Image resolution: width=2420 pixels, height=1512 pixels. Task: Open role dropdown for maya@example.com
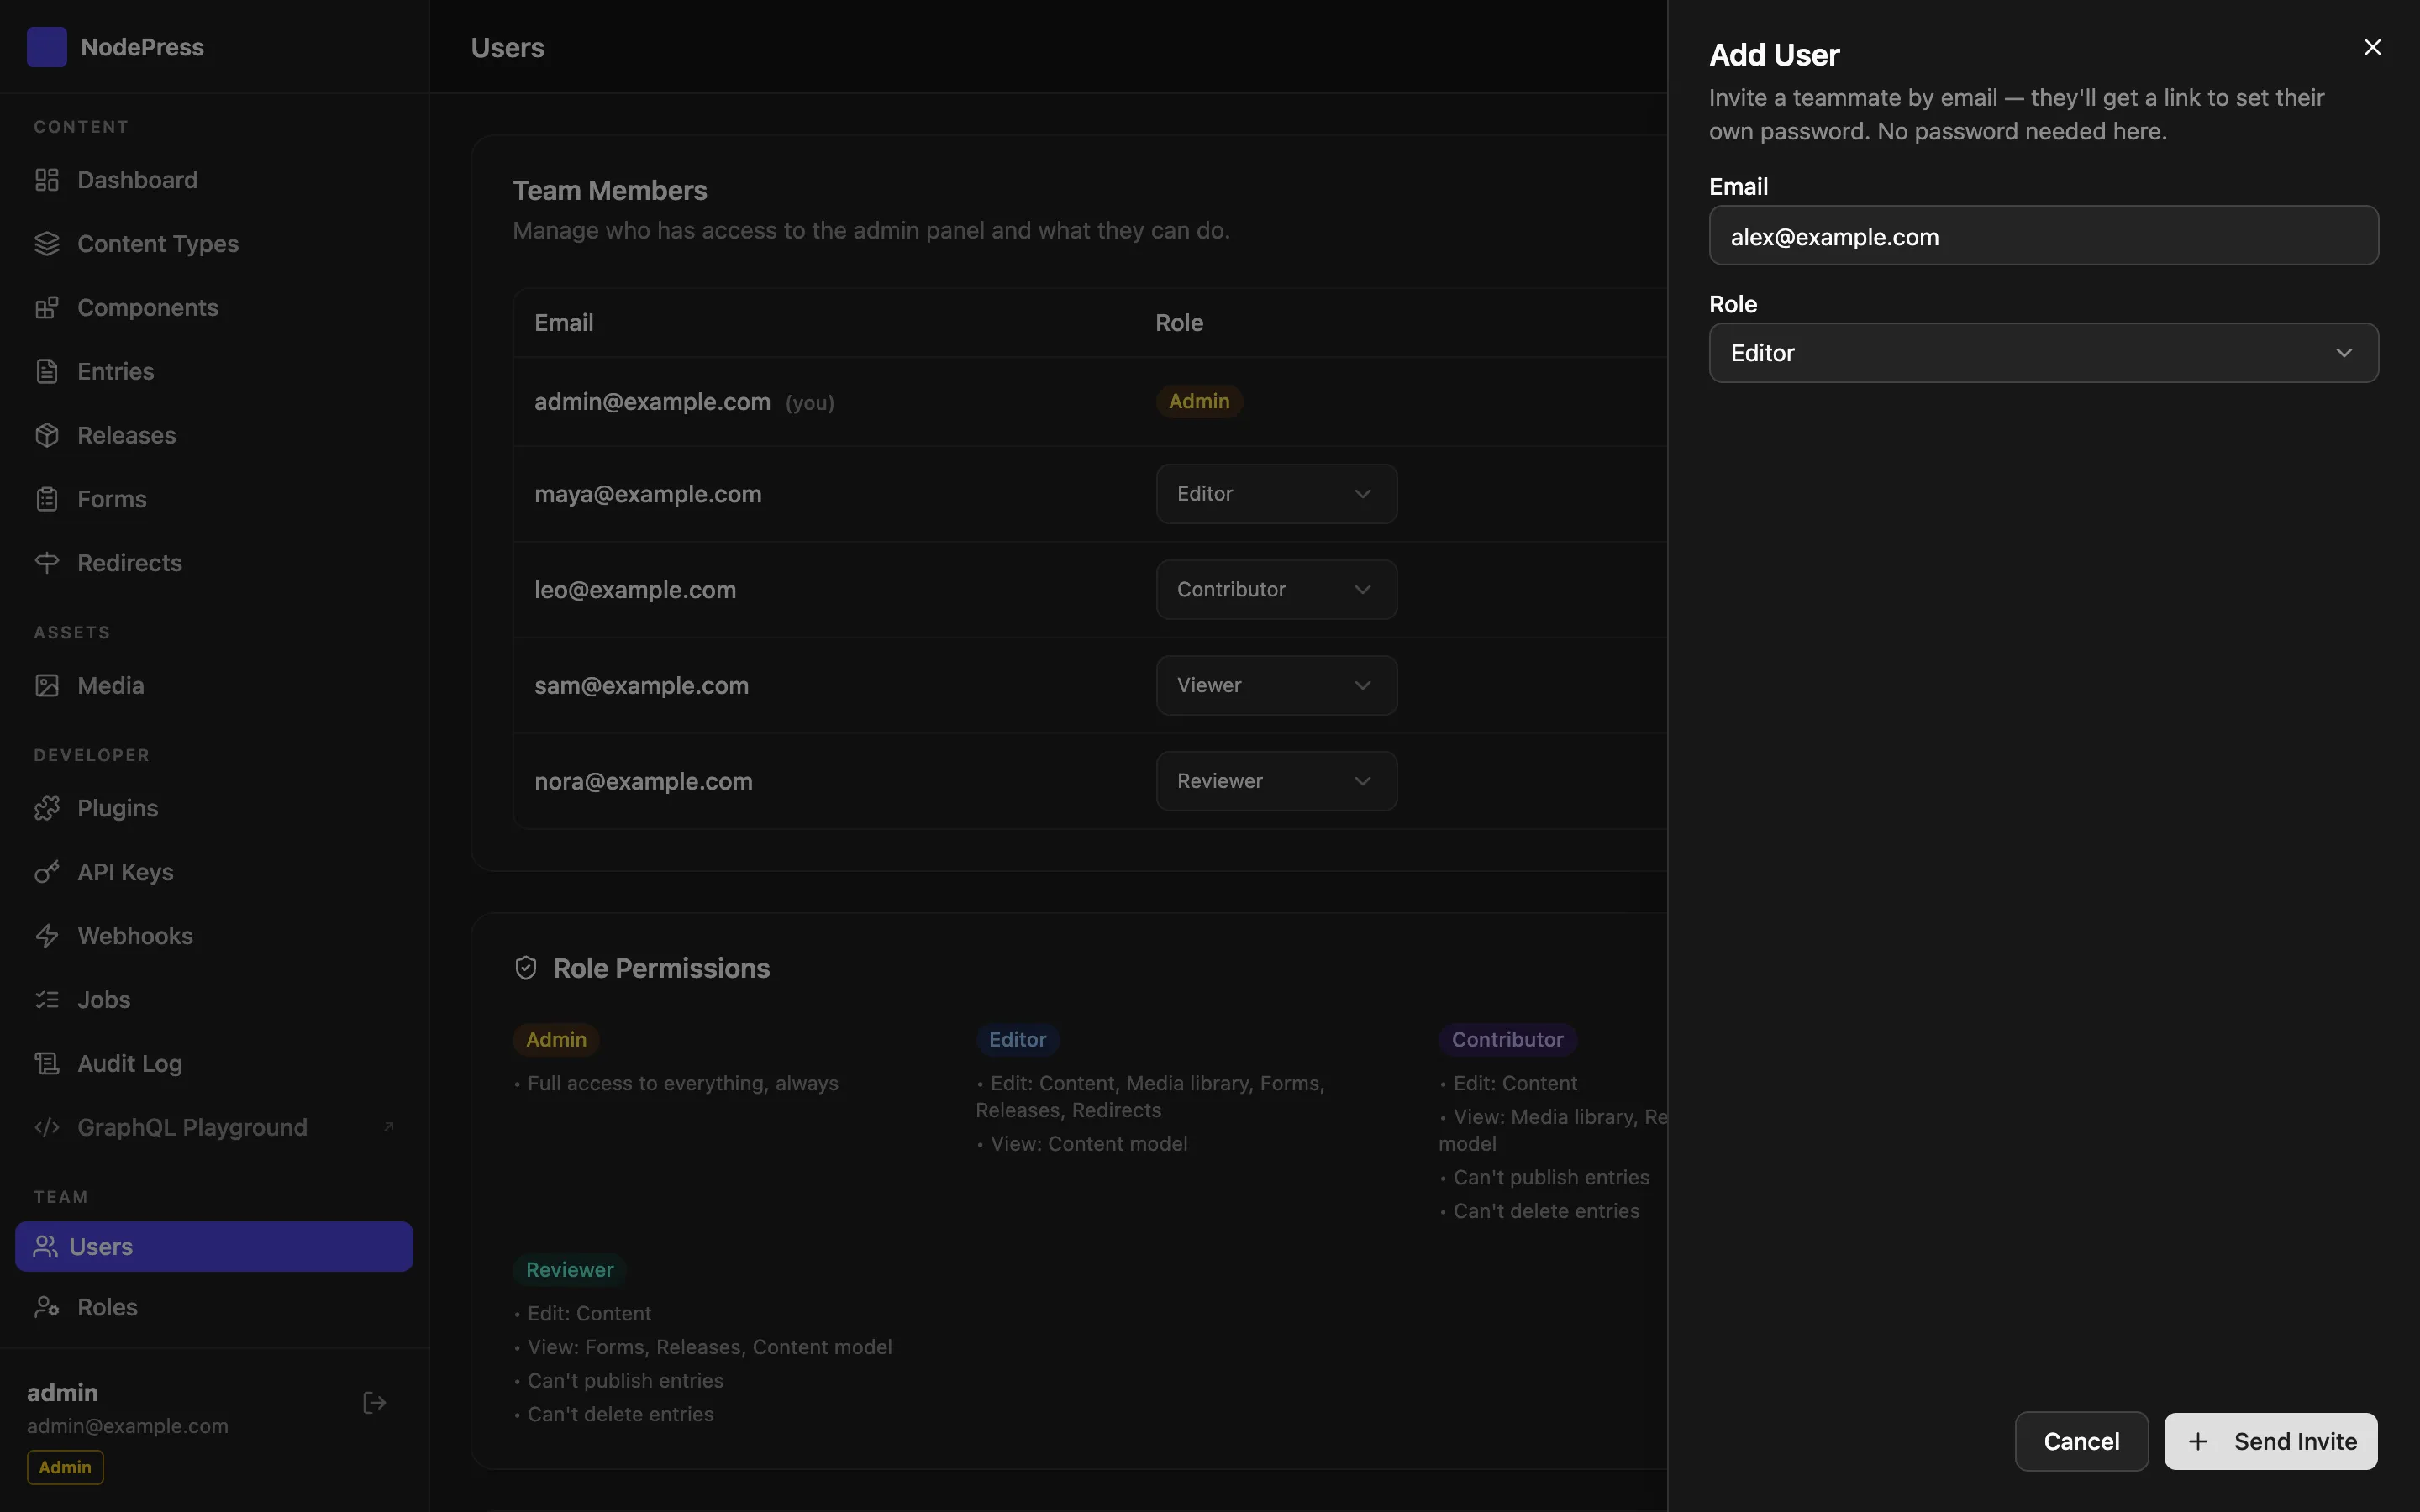[1276, 494]
